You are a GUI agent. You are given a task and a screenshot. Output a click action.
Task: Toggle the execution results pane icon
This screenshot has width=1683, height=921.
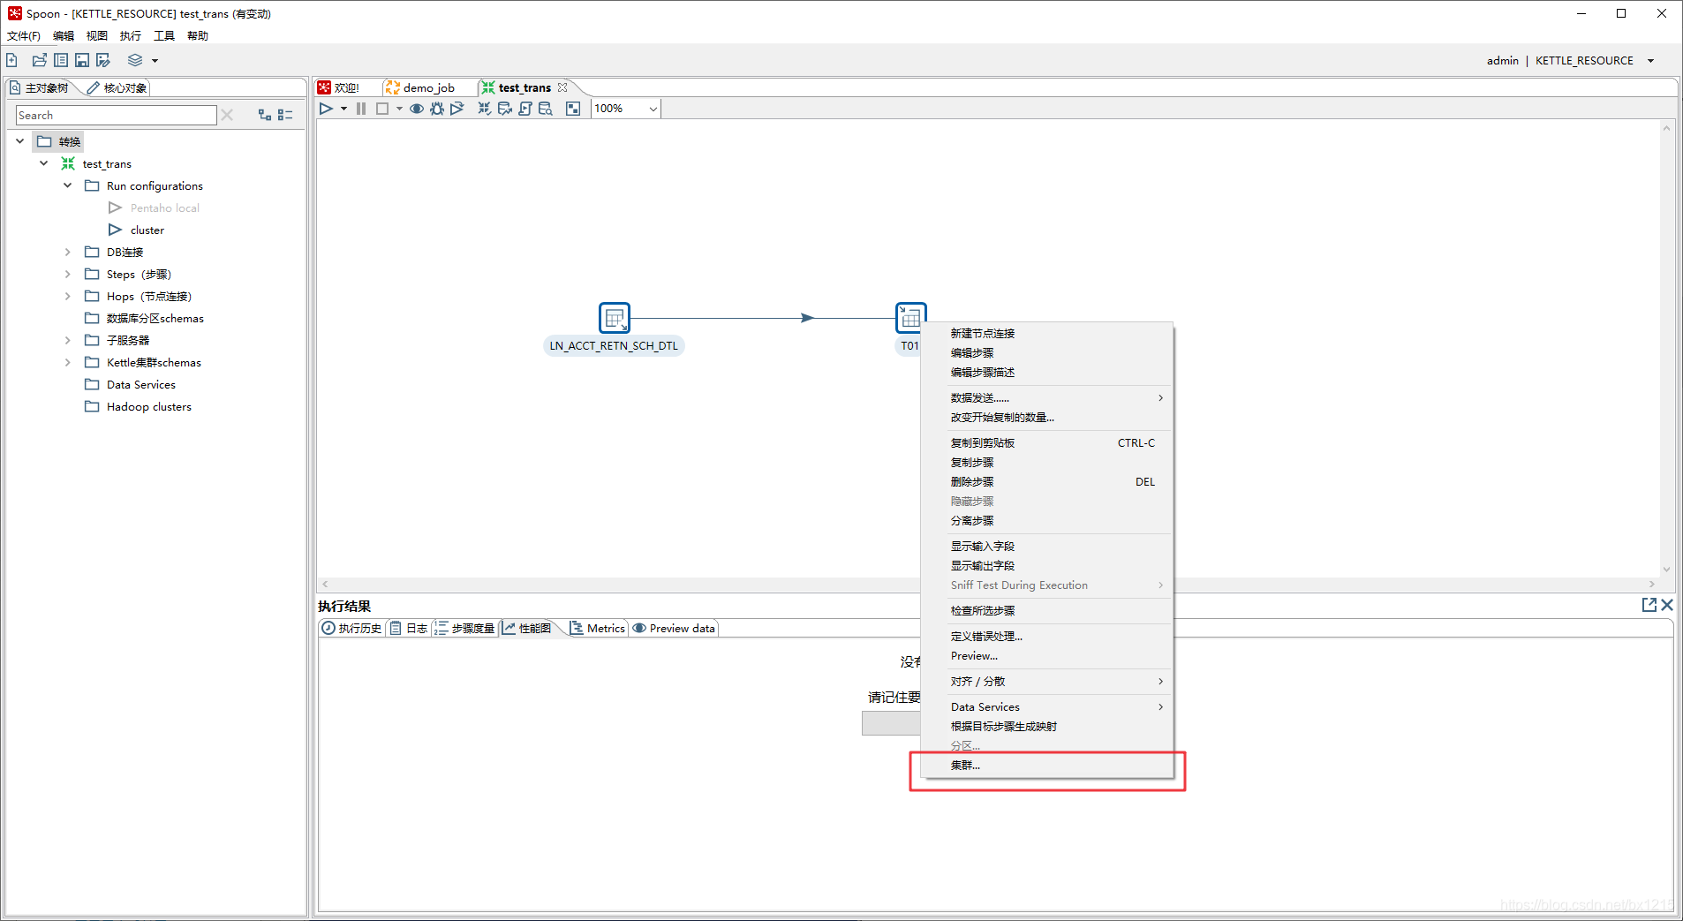573,109
